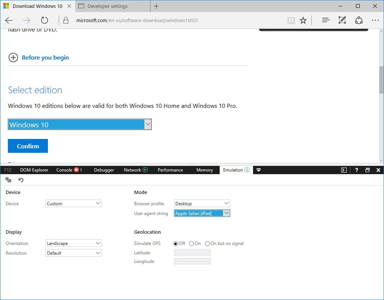Open the Share icon in toolbar

click(x=359, y=20)
